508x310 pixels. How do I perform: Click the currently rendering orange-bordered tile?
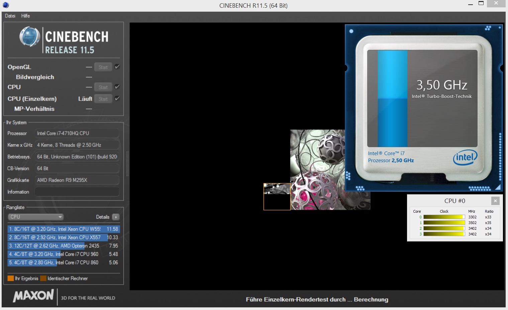click(x=277, y=197)
